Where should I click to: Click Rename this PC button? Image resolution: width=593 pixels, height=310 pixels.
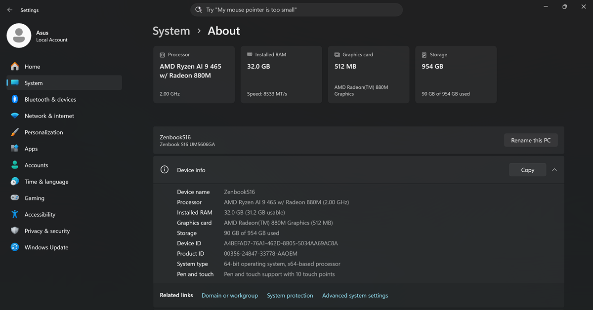coord(531,140)
